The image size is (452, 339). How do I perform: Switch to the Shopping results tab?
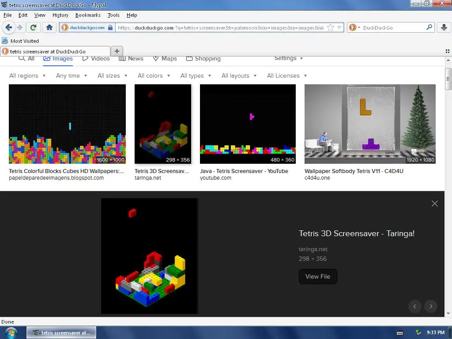pyautogui.click(x=203, y=59)
